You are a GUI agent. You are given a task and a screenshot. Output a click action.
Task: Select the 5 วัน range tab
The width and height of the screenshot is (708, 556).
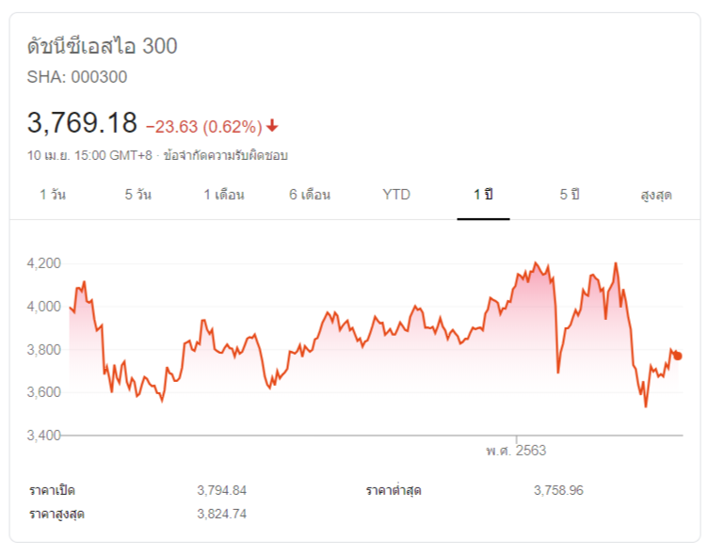pyautogui.click(x=137, y=195)
